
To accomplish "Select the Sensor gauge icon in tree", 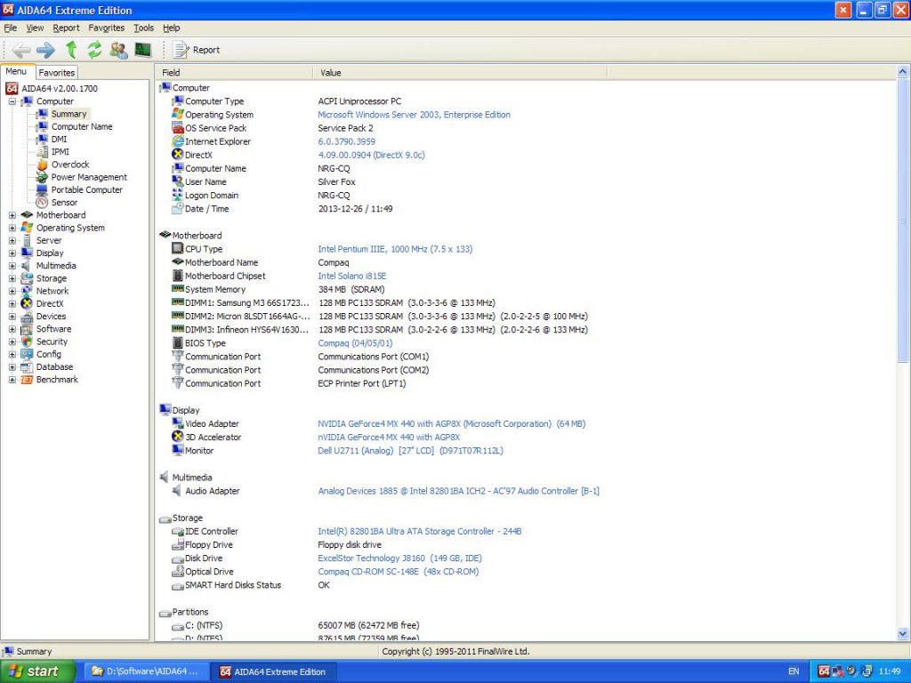I will 42,203.
